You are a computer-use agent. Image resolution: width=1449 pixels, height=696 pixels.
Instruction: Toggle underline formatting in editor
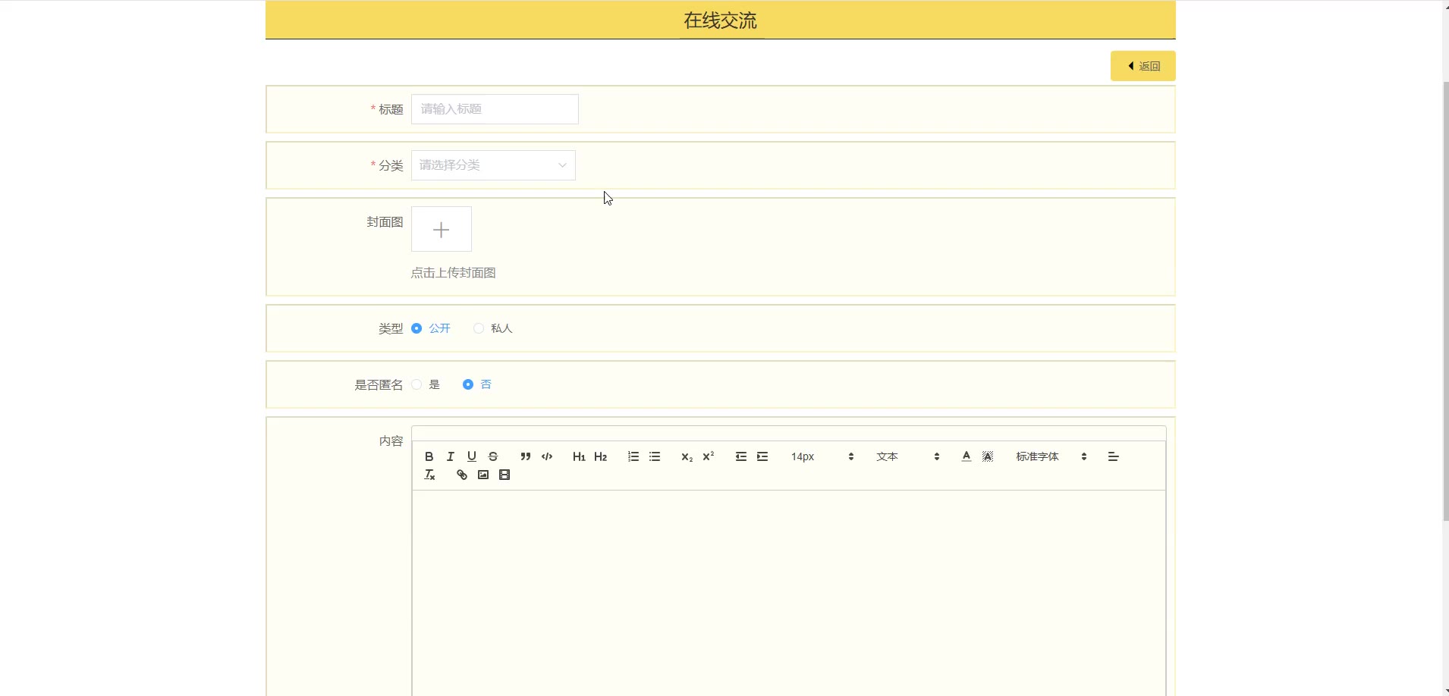pos(472,456)
